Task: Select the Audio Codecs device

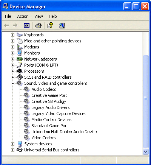Action: [x=44, y=89]
